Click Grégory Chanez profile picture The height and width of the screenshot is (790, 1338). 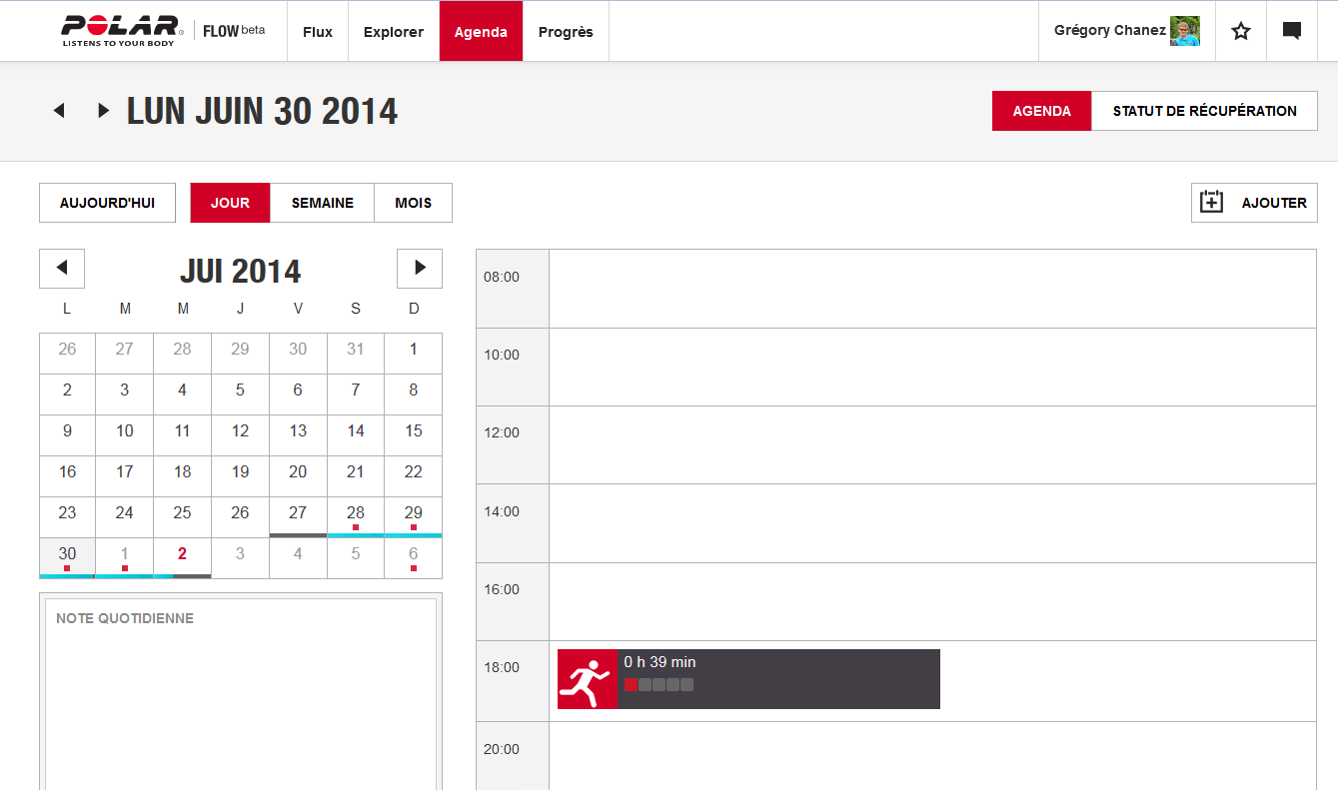click(1184, 31)
